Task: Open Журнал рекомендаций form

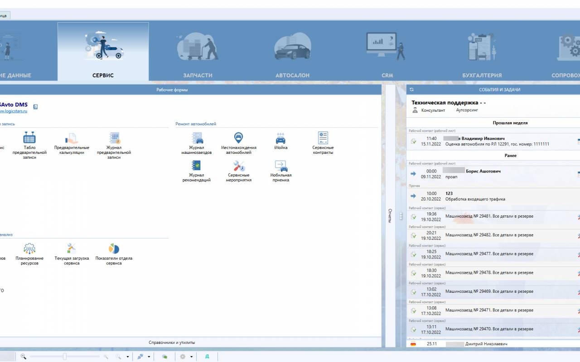Action: click(x=197, y=171)
